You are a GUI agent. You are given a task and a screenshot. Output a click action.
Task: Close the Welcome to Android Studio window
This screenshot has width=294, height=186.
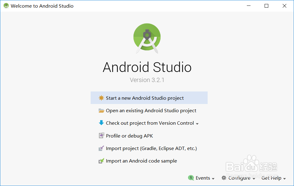click(x=284, y=6)
